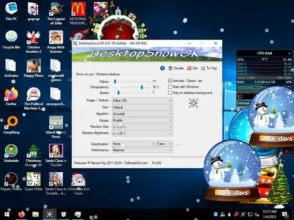Open the notification center icon
This screenshot has width=294, height=220.
[285, 214]
